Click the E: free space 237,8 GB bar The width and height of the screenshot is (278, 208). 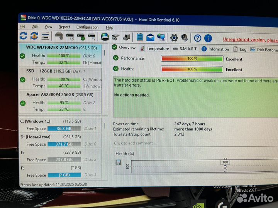coord(64,159)
